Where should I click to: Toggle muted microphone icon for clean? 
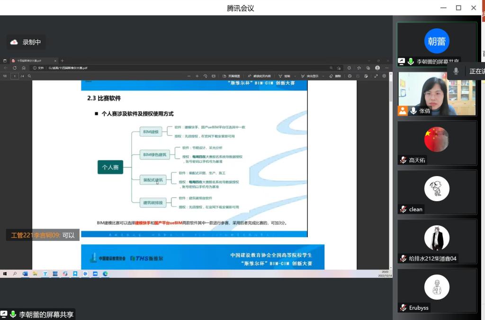coord(403,209)
